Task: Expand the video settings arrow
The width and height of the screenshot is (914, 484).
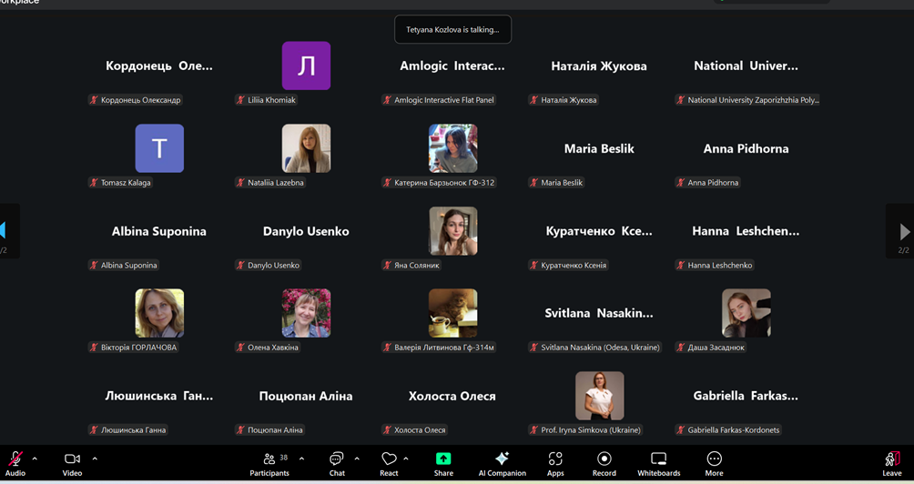Action: 95,459
